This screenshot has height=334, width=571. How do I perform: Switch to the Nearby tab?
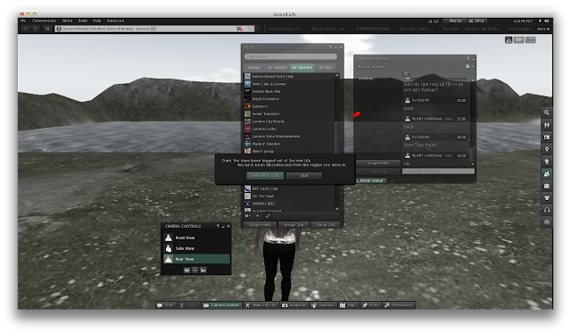click(x=254, y=68)
